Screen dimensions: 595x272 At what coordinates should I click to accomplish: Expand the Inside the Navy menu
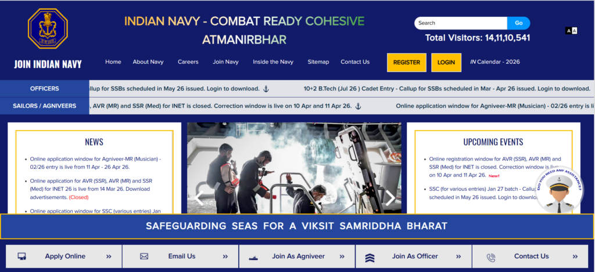(273, 61)
